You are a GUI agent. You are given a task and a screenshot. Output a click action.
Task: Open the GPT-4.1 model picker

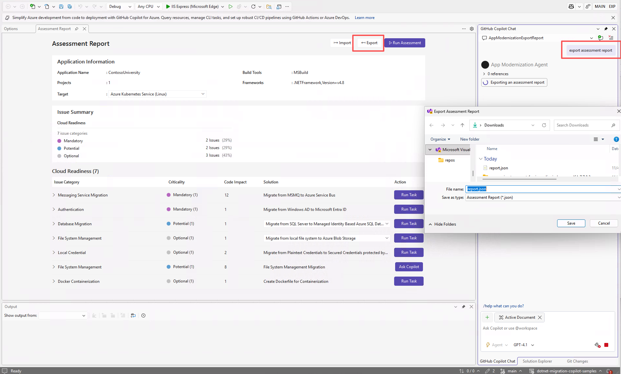pyautogui.click(x=524, y=345)
